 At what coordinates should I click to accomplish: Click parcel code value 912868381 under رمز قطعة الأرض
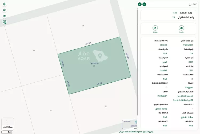click(188, 45)
